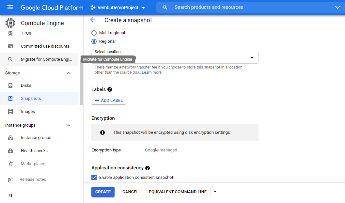Go back using the left arrow

click(x=93, y=20)
